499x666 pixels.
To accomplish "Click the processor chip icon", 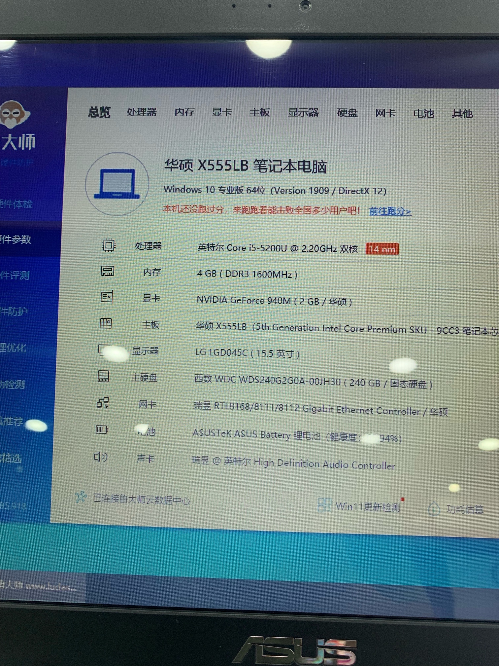I will [108, 245].
